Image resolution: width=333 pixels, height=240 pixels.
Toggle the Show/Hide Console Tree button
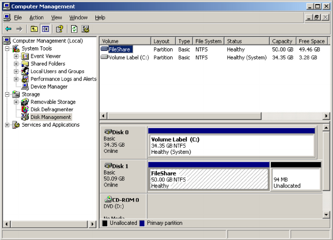pyautogui.click(x=45, y=29)
